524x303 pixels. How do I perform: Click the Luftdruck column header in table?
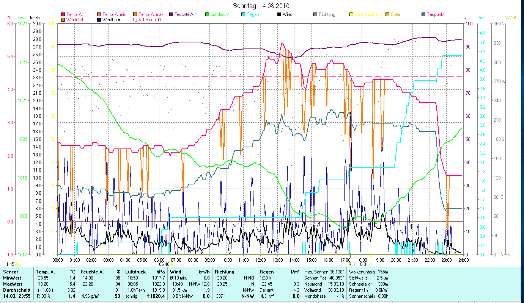135,272
